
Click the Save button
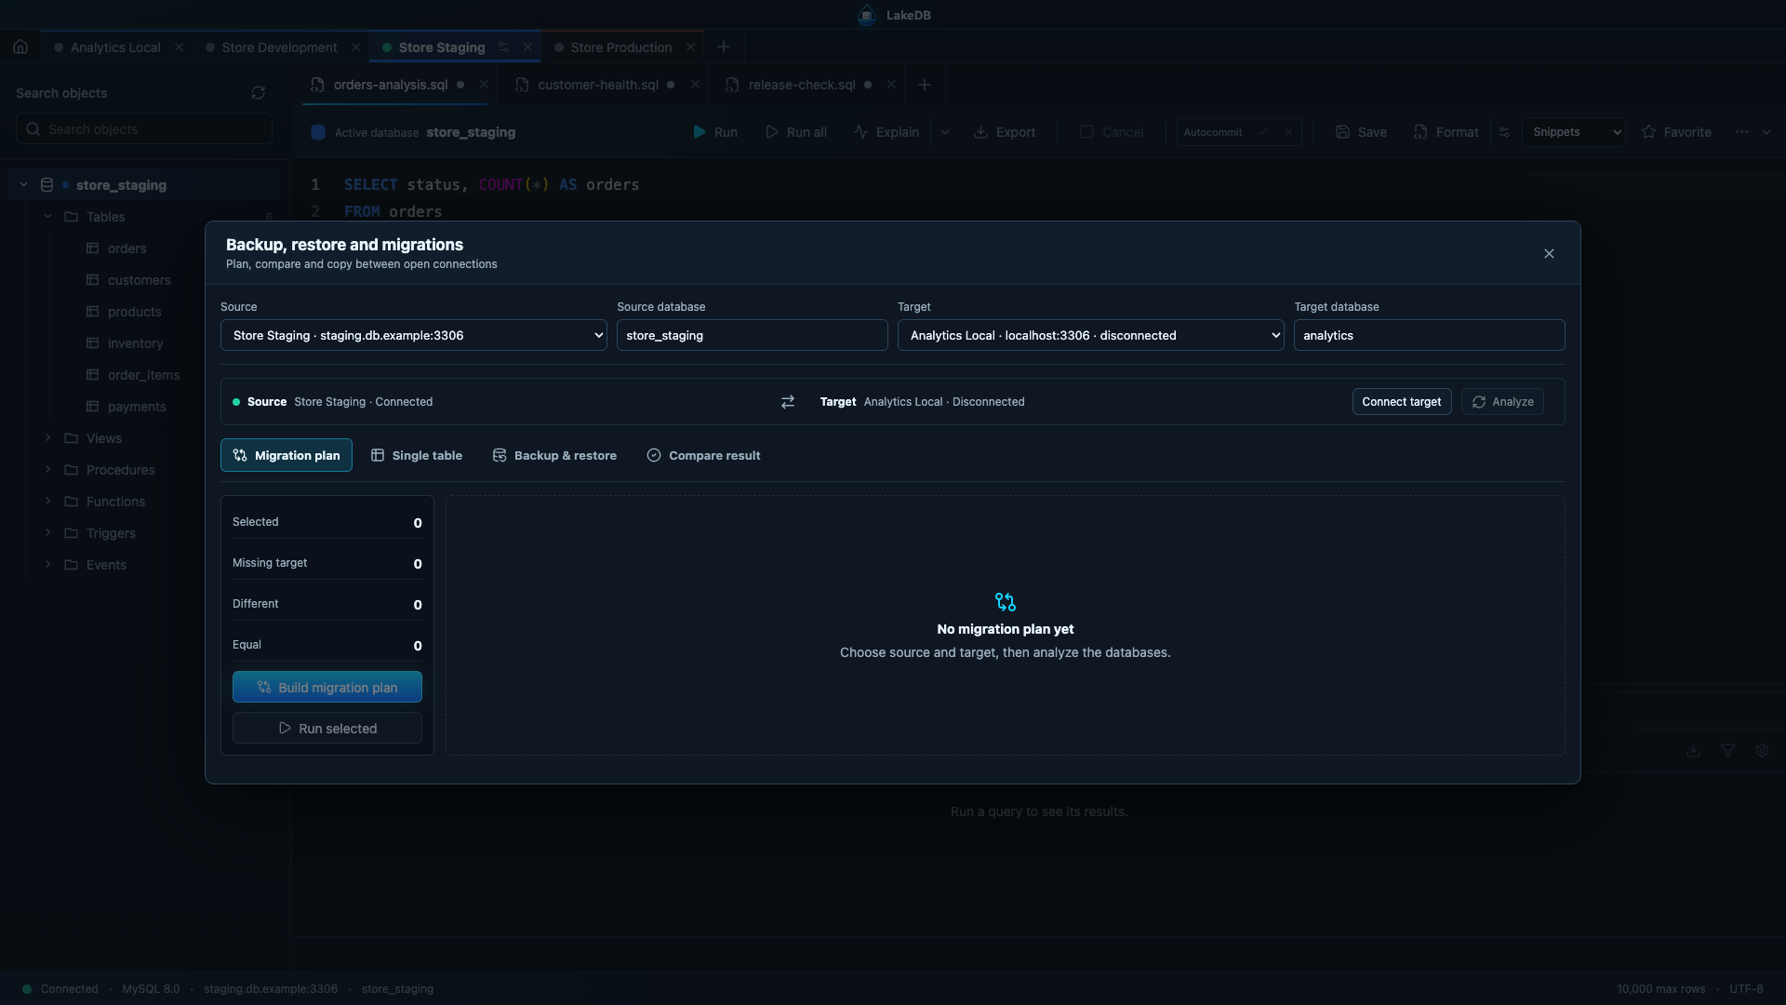click(x=1361, y=132)
